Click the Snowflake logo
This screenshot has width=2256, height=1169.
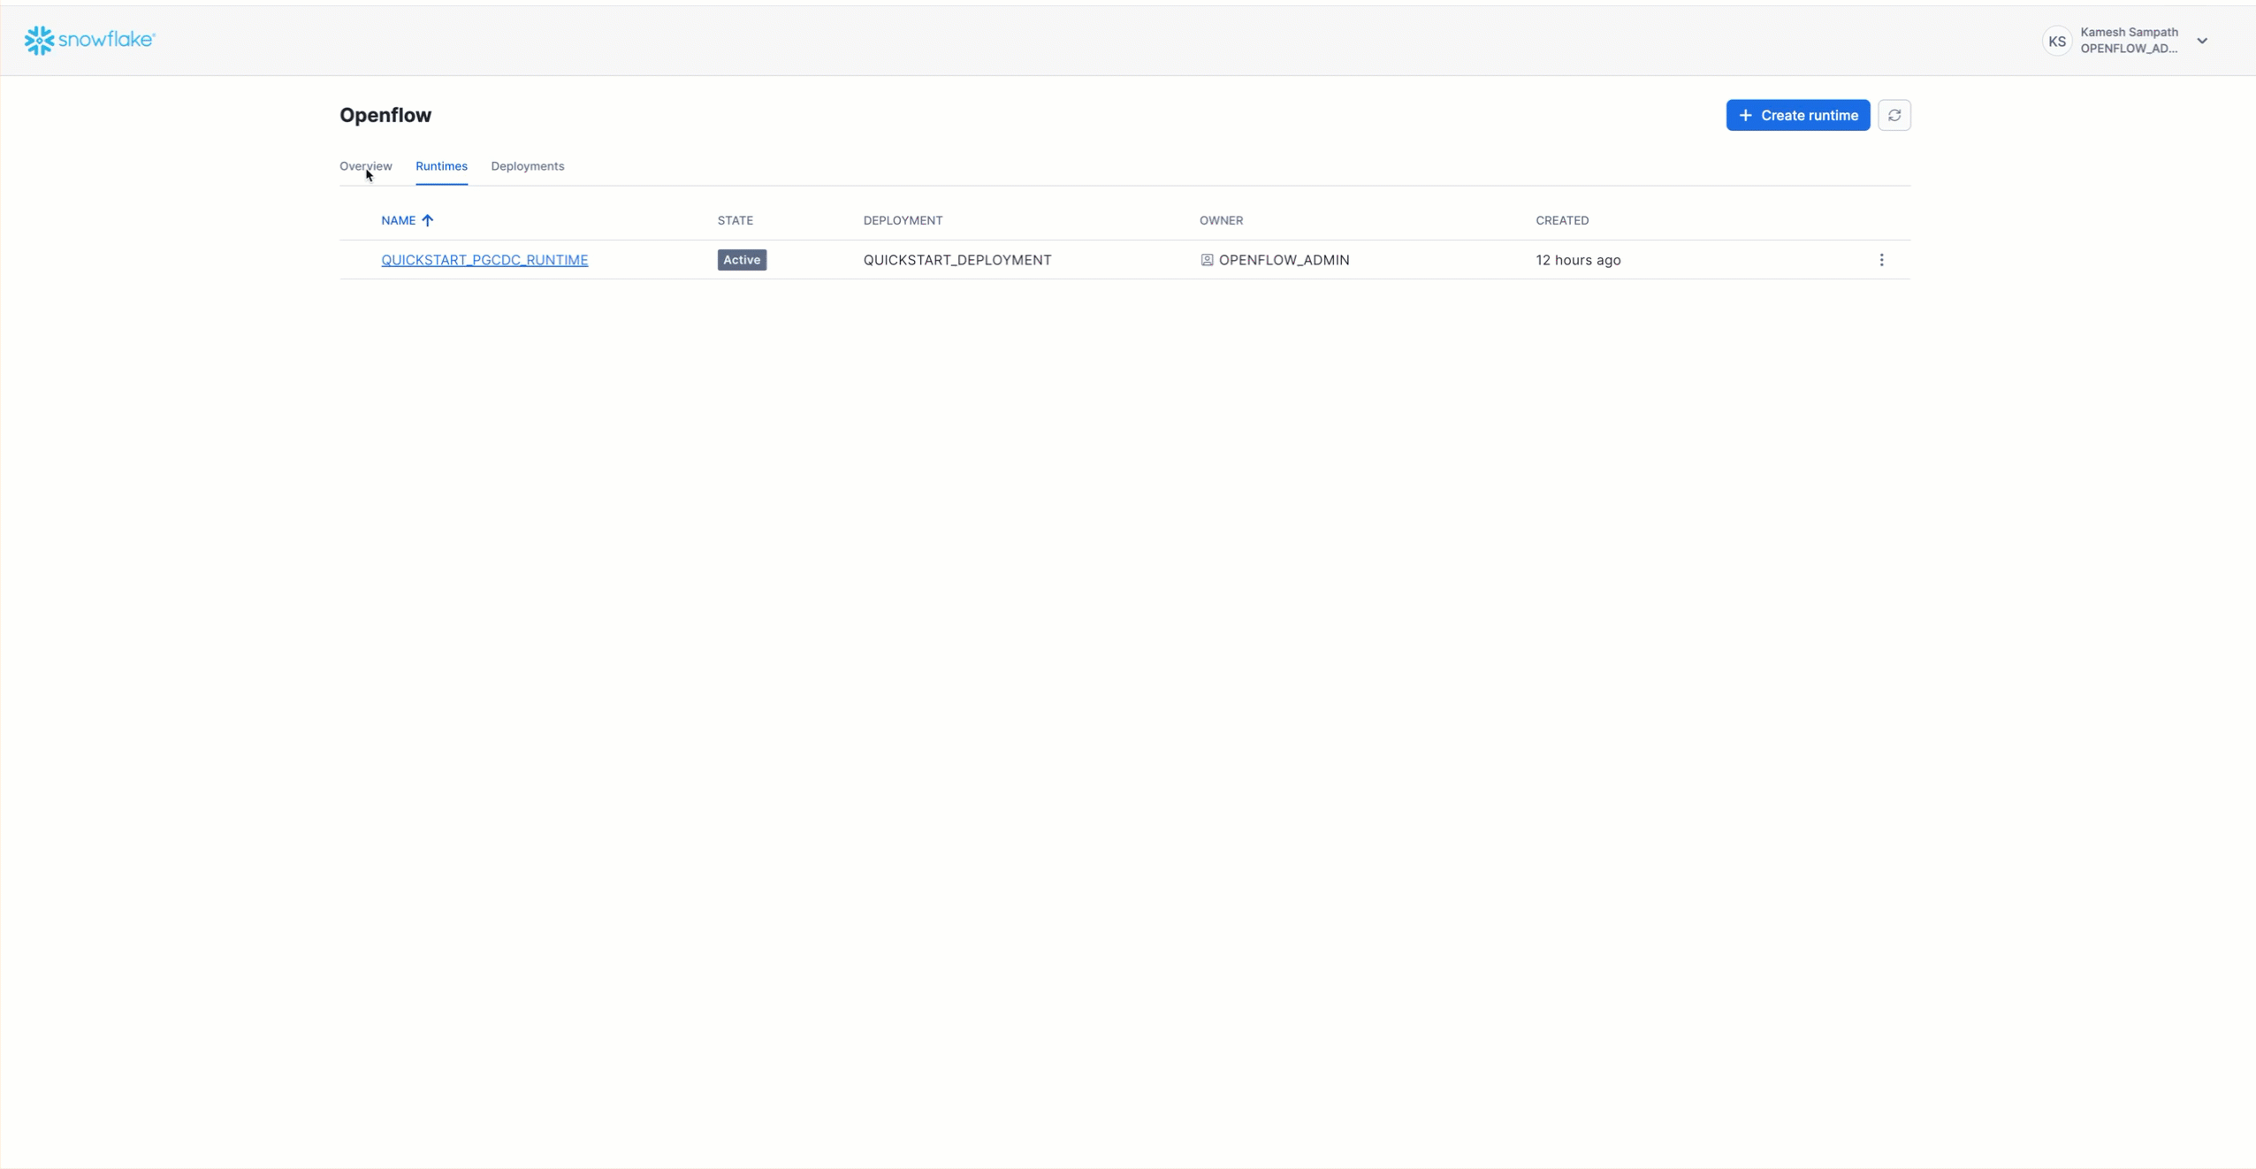click(x=89, y=40)
